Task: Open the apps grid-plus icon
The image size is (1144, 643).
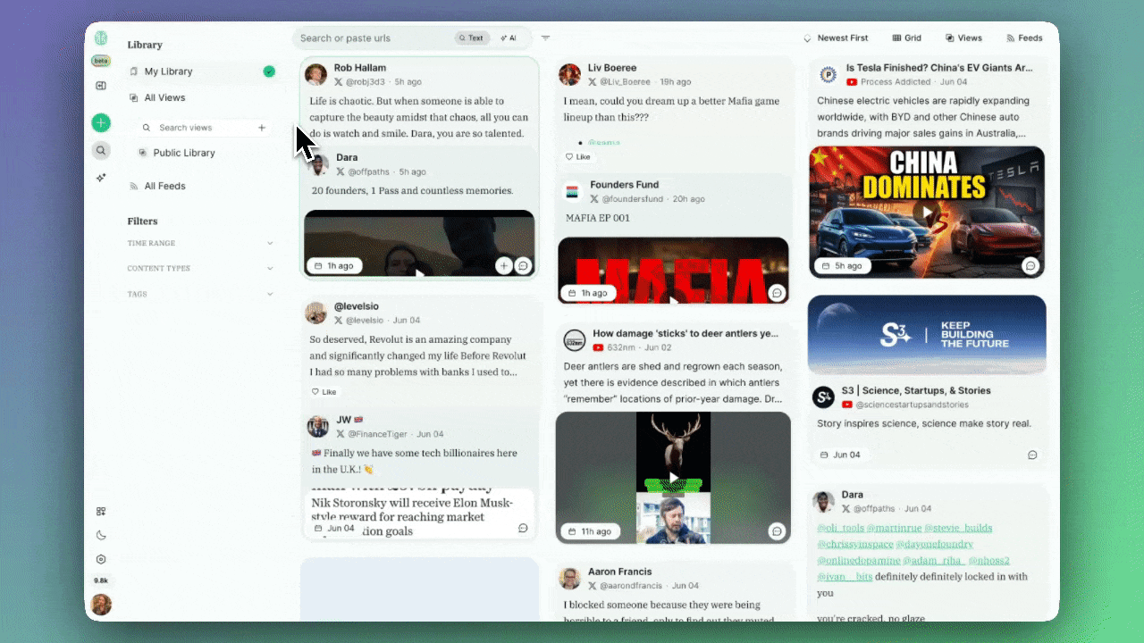Action: 101,512
